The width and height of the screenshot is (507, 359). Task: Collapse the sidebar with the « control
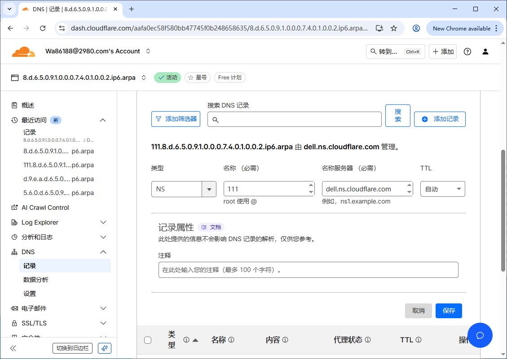(x=12, y=348)
